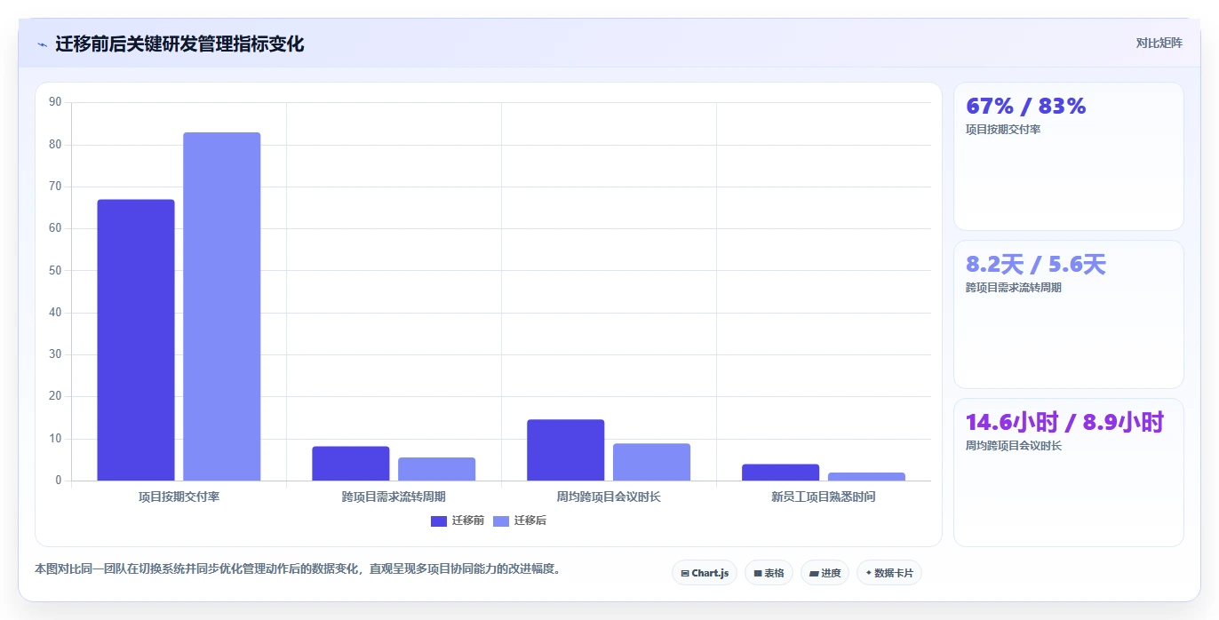Click the 迁移前 bar for 周均跨项目会议时长
The width and height of the screenshot is (1219, 620).
point(566,450)
